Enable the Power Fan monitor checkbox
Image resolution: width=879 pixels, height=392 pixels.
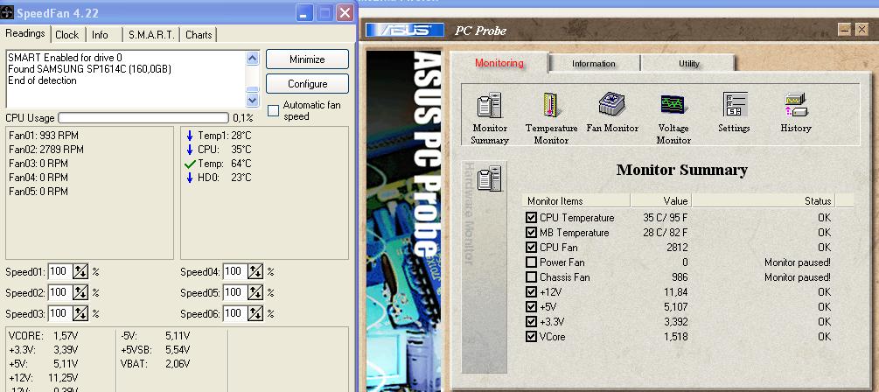(x=532, y=262)
